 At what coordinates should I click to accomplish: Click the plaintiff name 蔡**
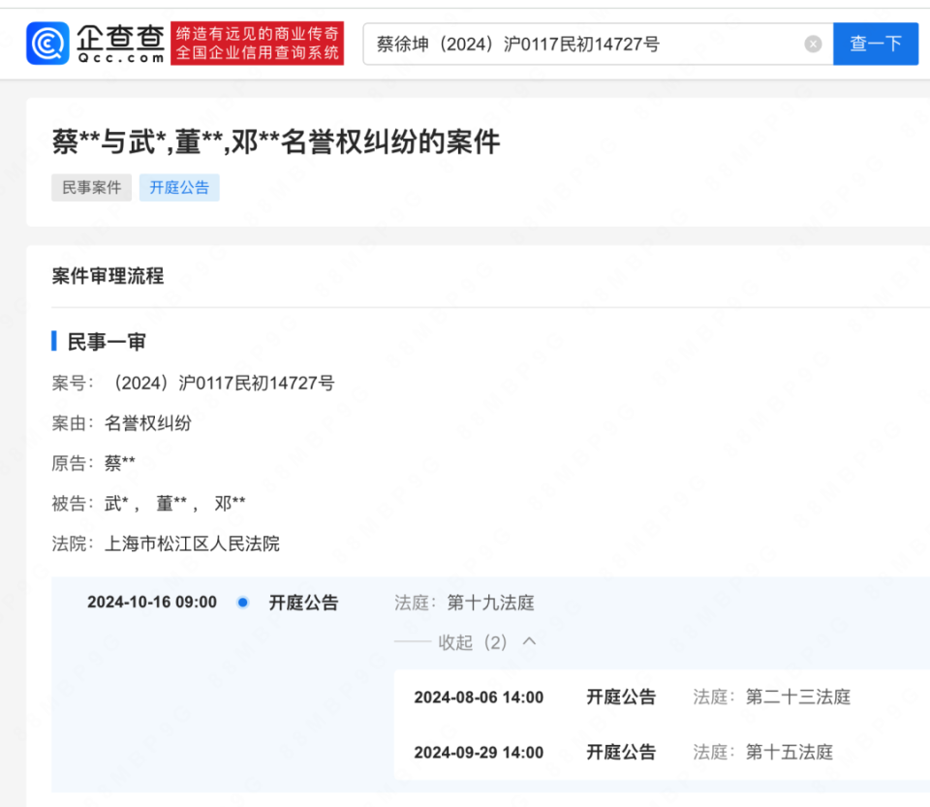coord(118,462)
